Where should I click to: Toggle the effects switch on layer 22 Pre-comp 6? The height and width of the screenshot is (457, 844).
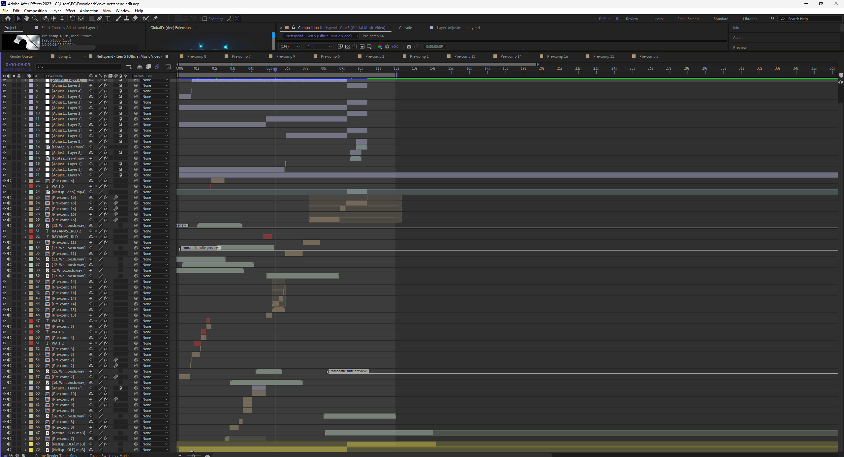(106, 181)
